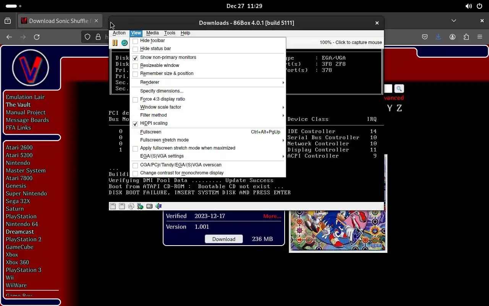Expand Filter method submenu

tap(208, 115)
